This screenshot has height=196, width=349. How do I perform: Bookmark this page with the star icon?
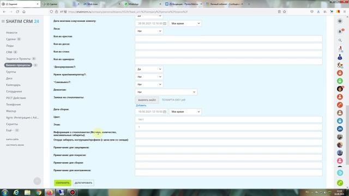pos(285,11)
